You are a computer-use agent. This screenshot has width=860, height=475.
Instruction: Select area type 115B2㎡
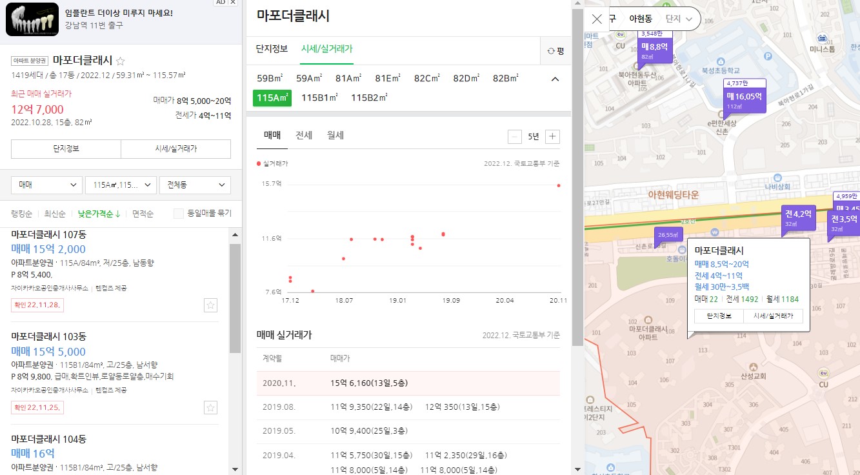click(369, 98)
